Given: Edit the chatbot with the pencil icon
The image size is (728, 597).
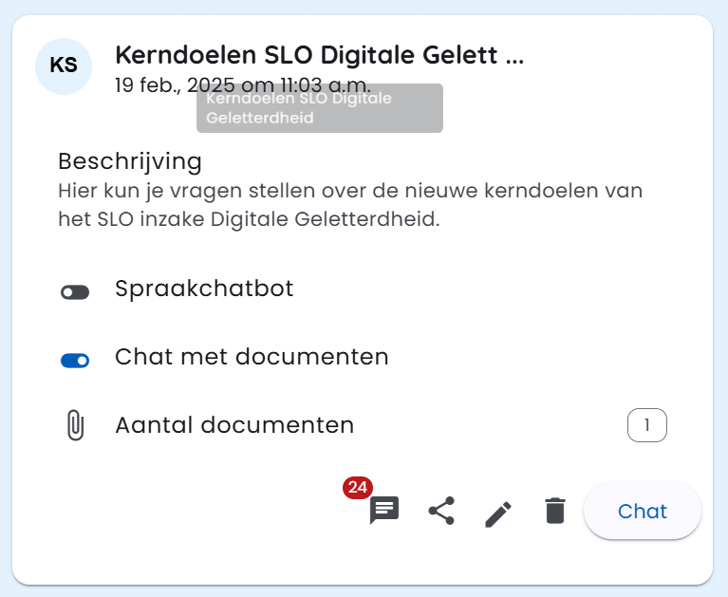Looking at the screenshot, I should (498, 513).
